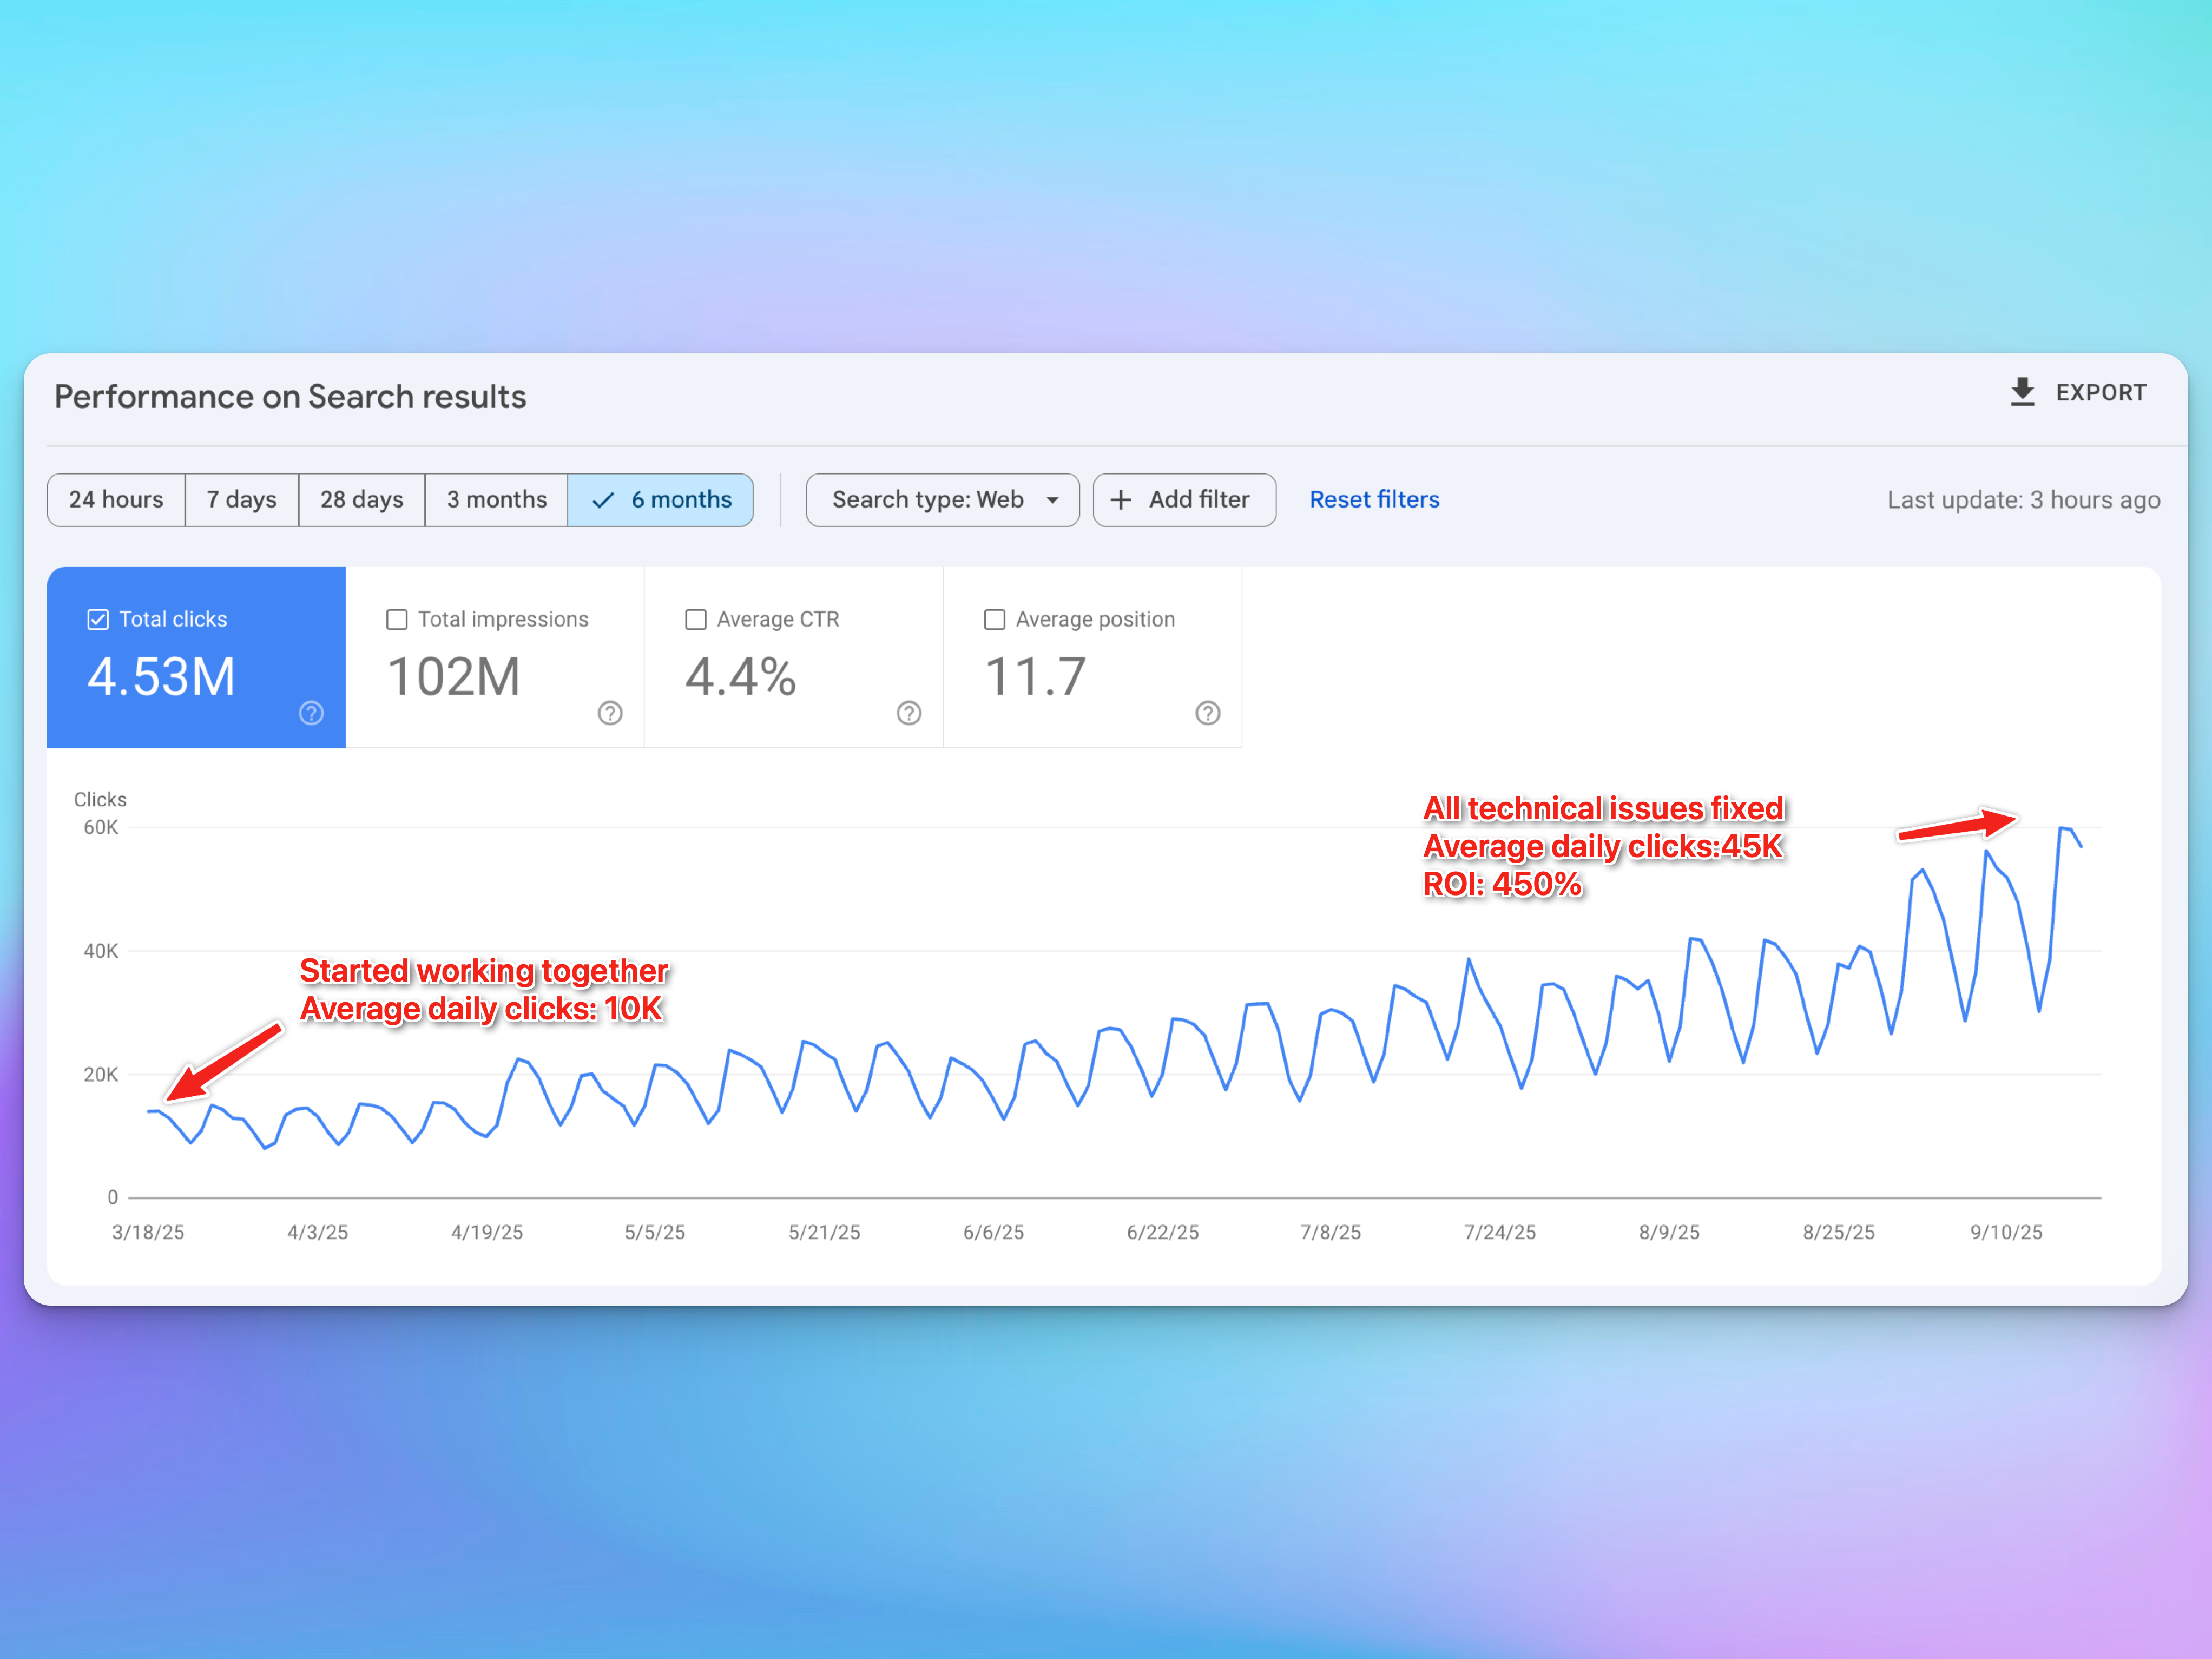The image size is (2212, 1659).
Task: Click the Average CTR card label
Action: point(778,620)
